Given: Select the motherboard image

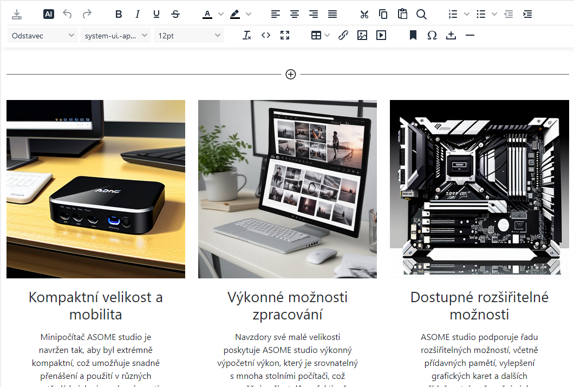Looking at the screenshot, I should 479,189.
